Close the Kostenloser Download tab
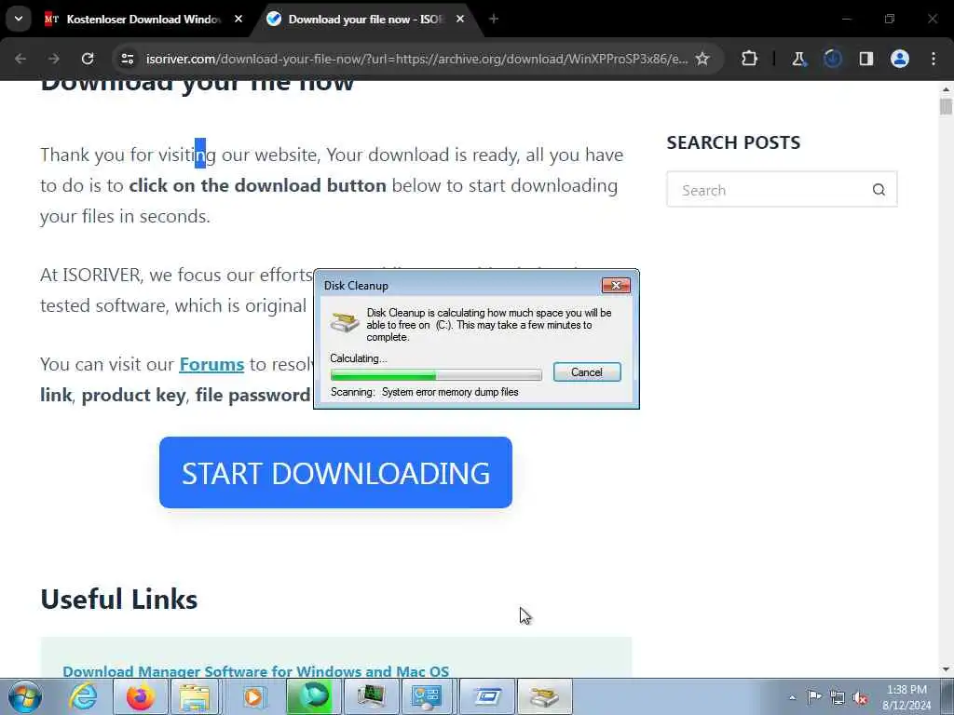The width and height of the screenshot is (954, 715). click(238, 19)
